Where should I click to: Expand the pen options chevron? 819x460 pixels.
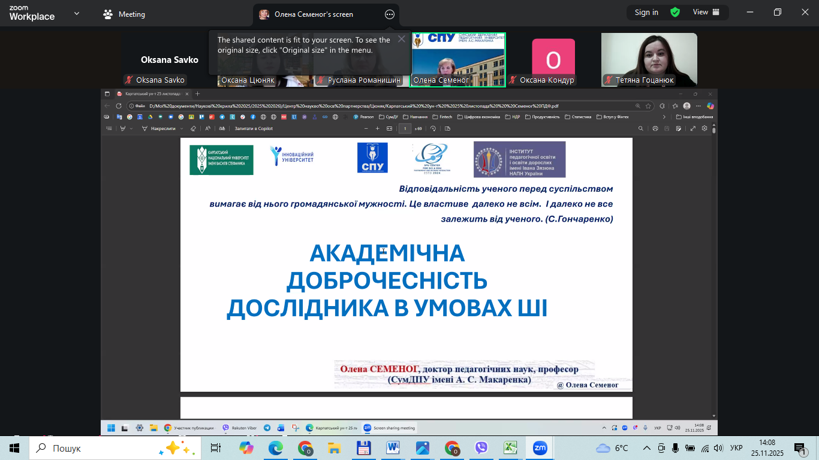(x=131, y=127)
